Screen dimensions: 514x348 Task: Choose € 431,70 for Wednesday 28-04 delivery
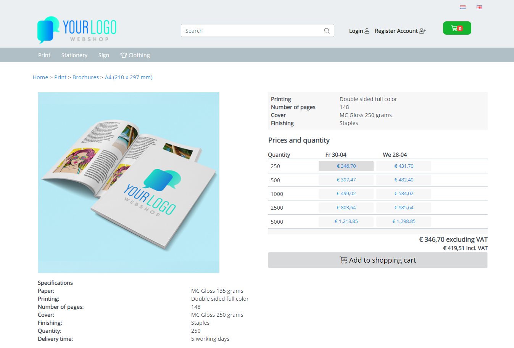click(x=403, y=166)
